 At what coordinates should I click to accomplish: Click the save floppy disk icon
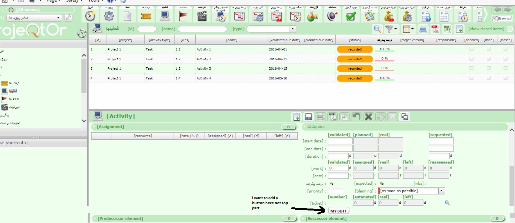click(x=308, y=117)
